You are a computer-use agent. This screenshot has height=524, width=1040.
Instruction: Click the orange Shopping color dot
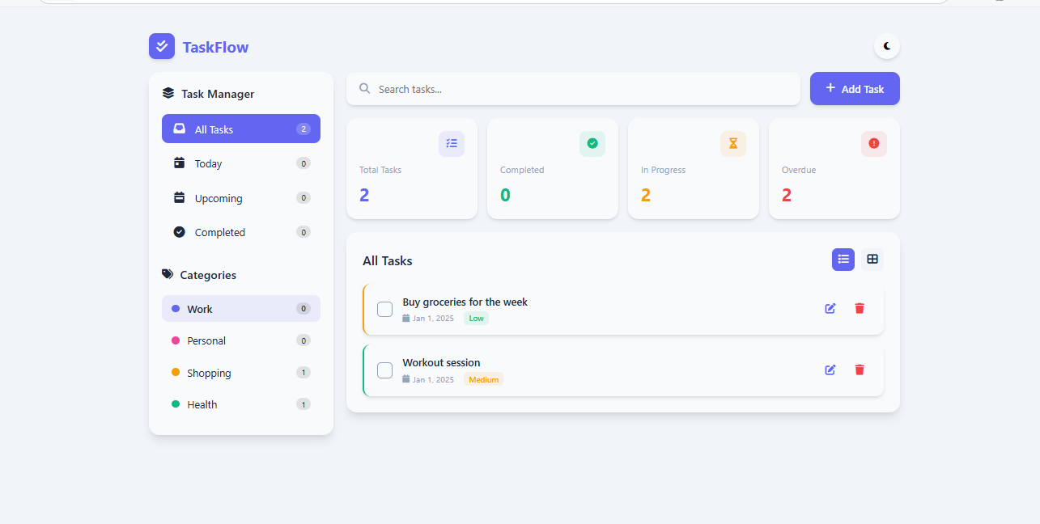[176, 373]
